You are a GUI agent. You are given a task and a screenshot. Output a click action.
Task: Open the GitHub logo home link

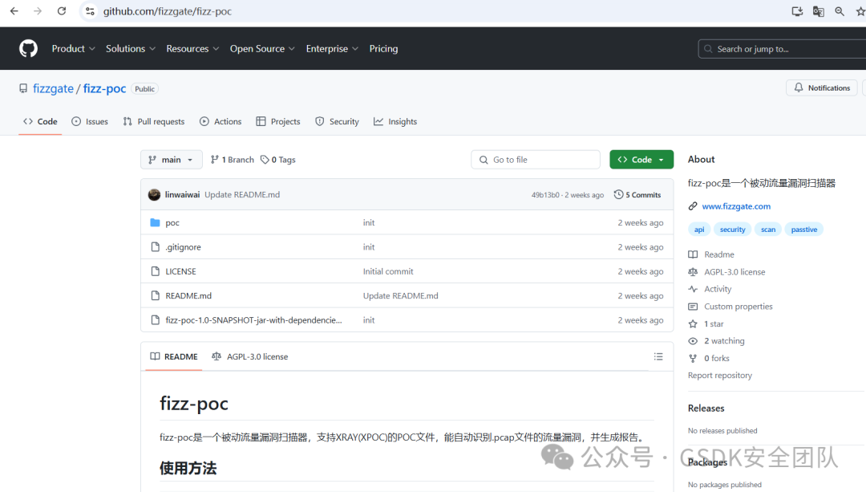point(28,49)
